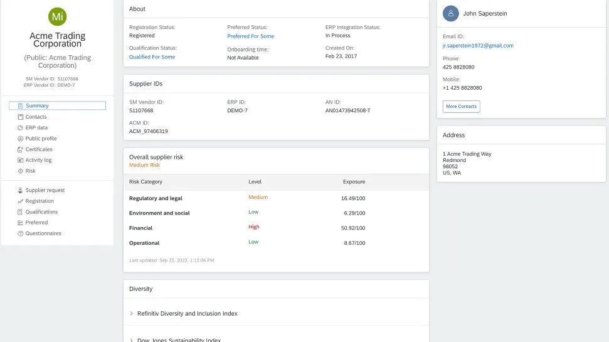Click the Qualified For Some link

coord(152,57)
